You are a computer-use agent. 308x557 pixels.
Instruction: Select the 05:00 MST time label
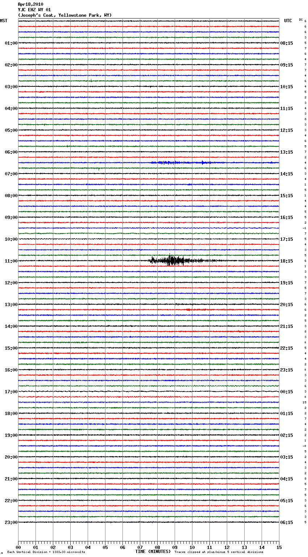11,130
